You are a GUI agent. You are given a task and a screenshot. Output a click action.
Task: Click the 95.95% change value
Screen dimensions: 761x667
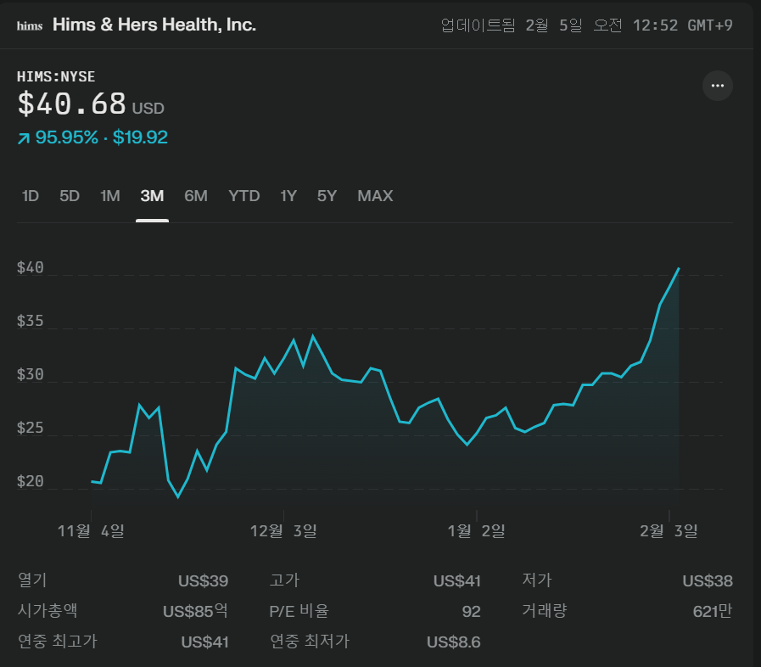coord(66,137)
